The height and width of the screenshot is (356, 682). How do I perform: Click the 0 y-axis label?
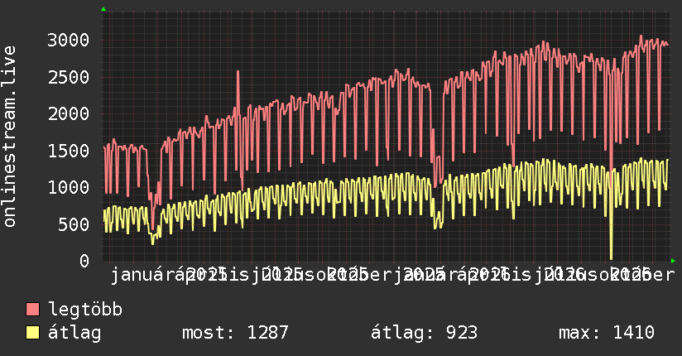coord(84,261)
